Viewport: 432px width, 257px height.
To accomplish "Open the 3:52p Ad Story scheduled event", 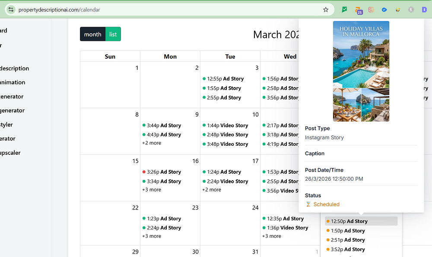I will coord(346,249).
